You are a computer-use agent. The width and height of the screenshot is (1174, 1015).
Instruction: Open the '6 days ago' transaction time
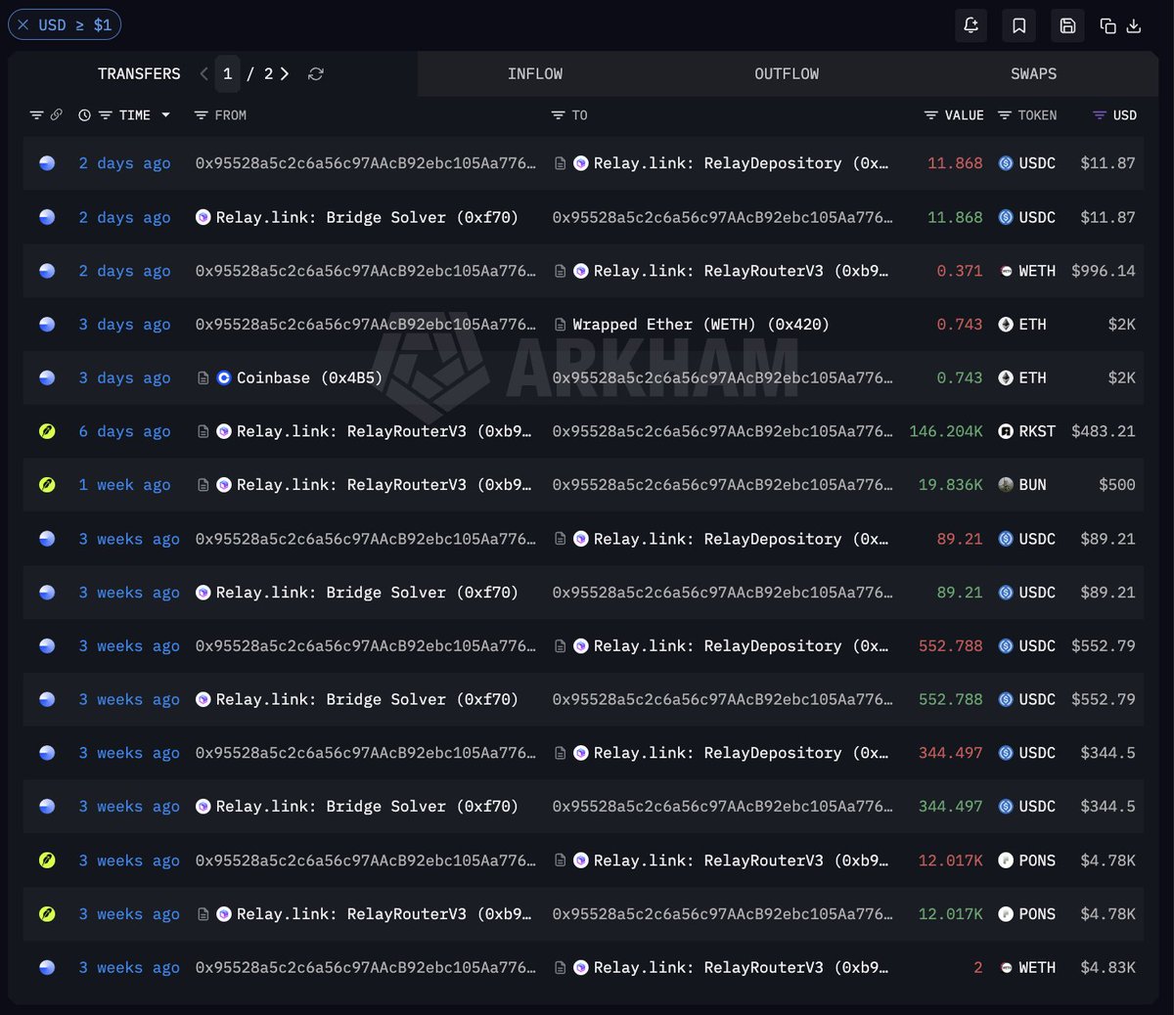pyautogui.click(x=124, y=431)
